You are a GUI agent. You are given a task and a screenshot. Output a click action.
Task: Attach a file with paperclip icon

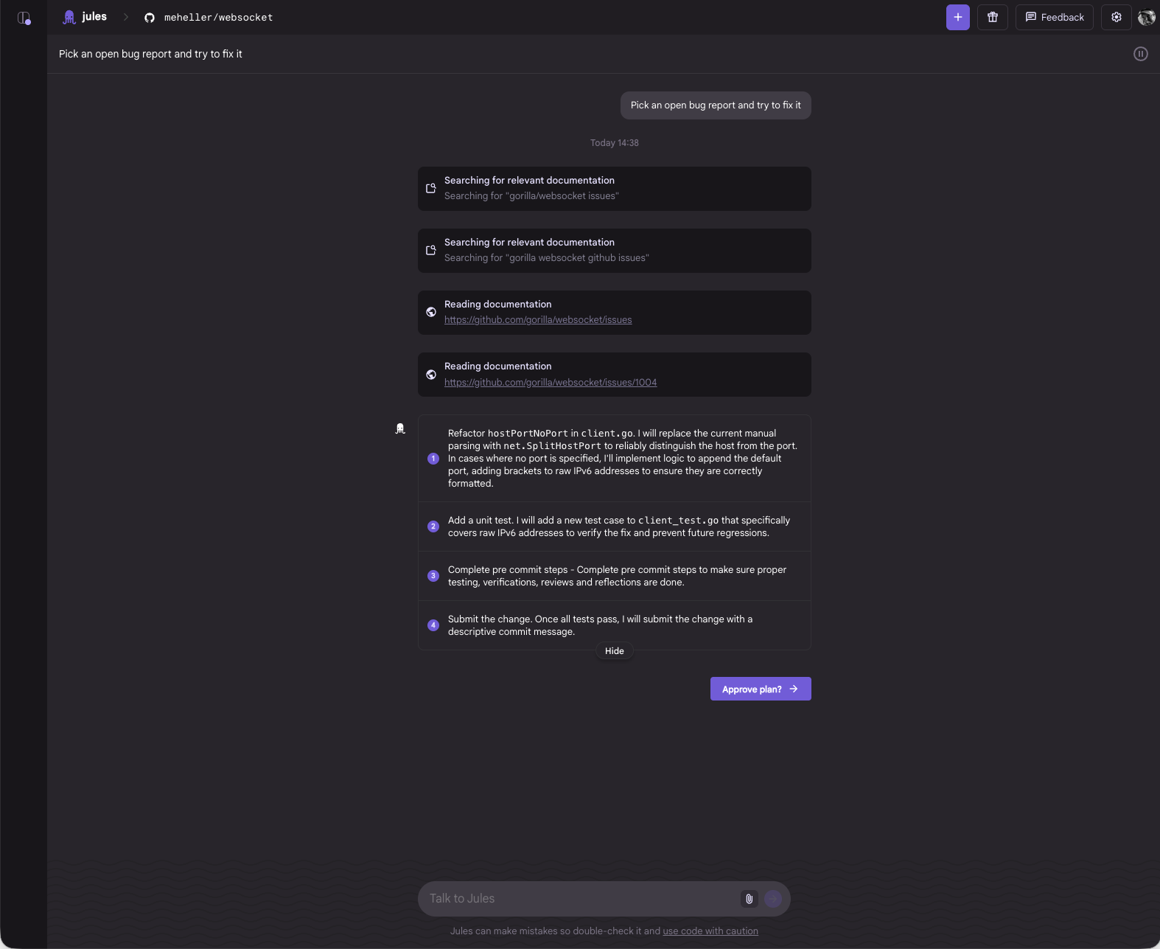pyautogui.click(x=749, y=898)
